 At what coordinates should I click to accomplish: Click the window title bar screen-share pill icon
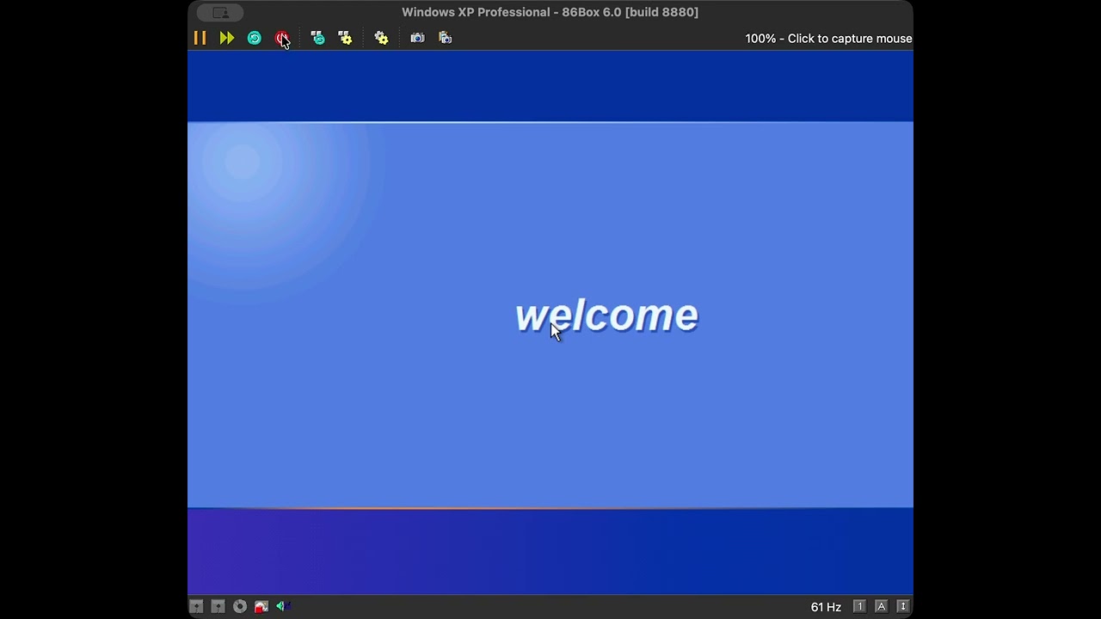tap(220, 13)
